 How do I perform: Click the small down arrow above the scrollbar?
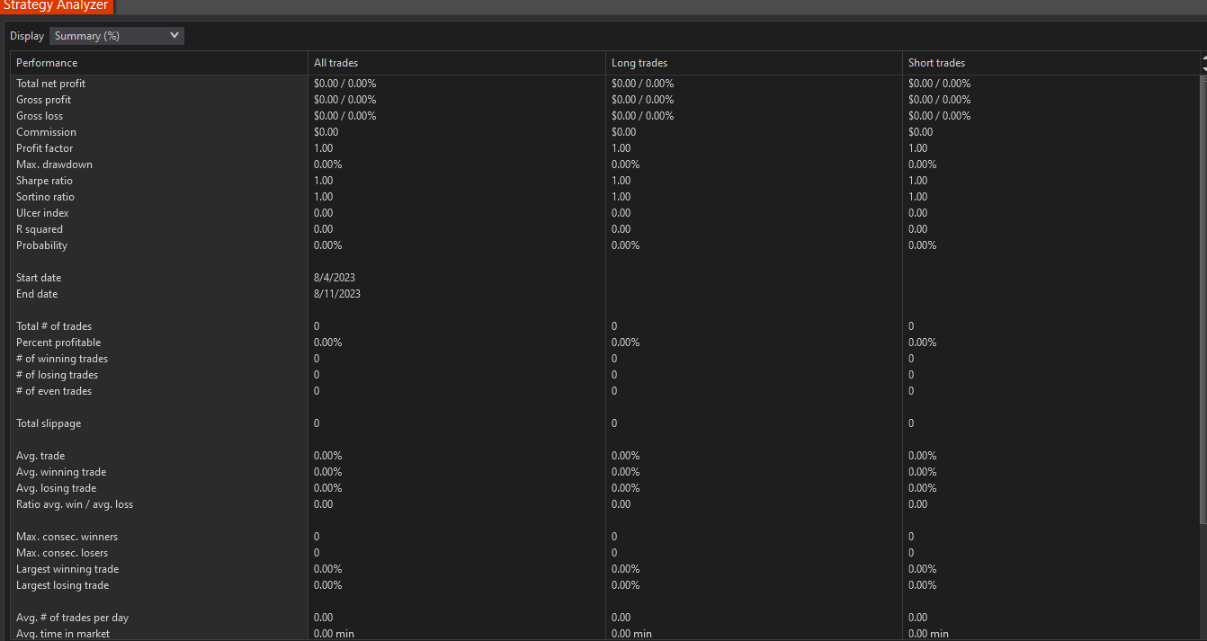pyautogui.click(x=1203, y=68)
